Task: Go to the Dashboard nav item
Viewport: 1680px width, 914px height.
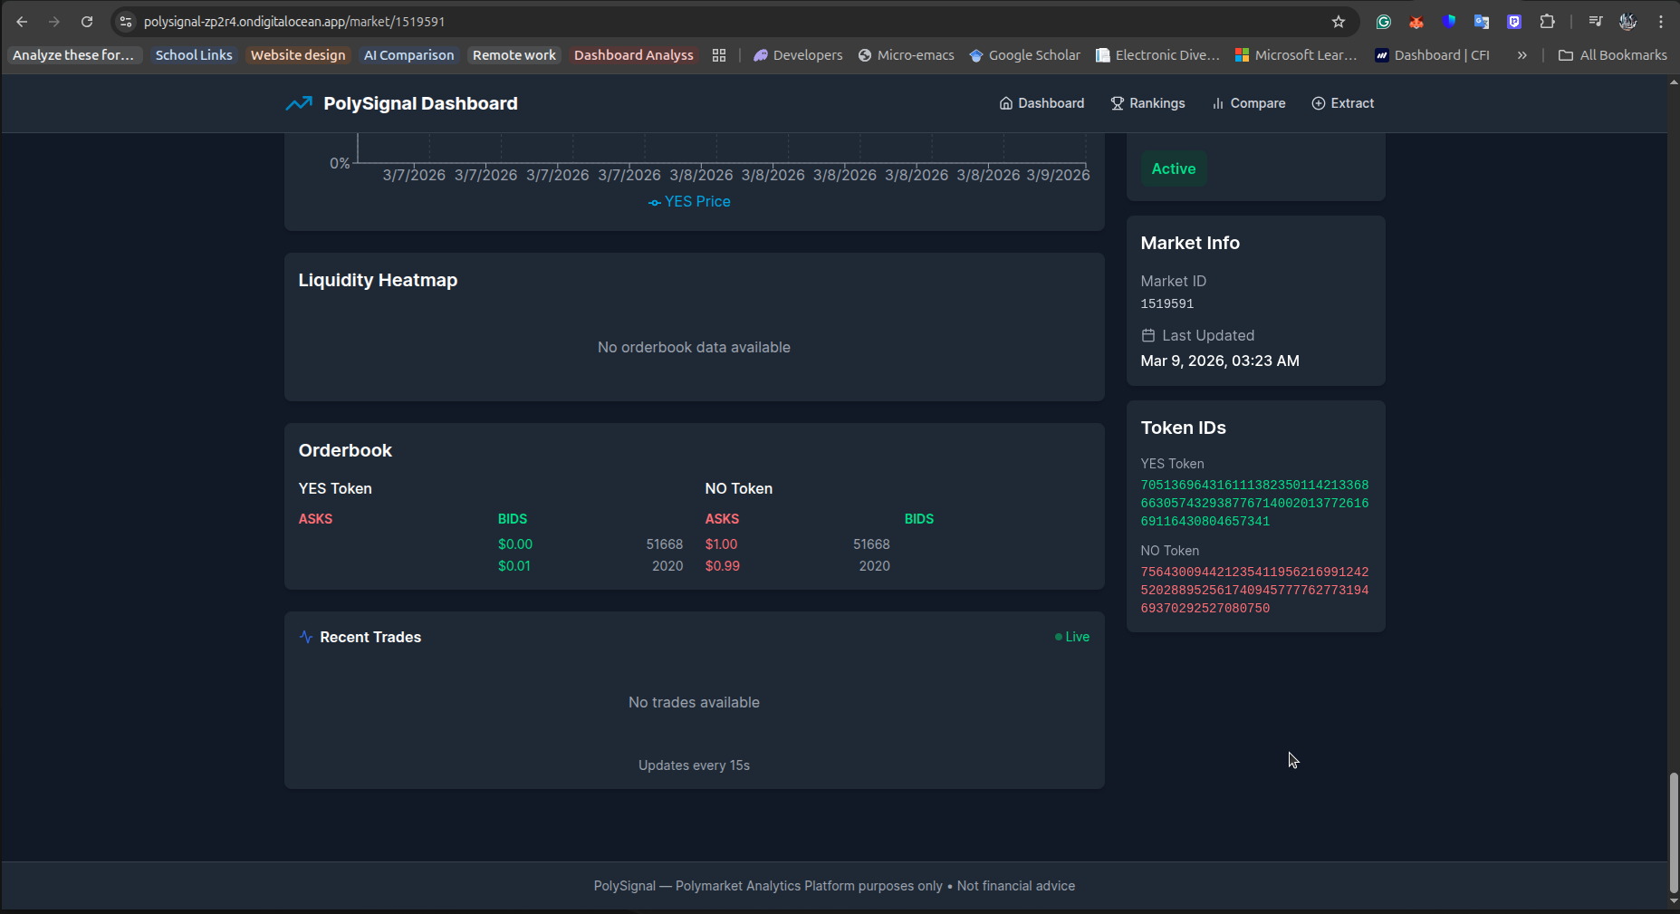Action: pos(1042,103)
